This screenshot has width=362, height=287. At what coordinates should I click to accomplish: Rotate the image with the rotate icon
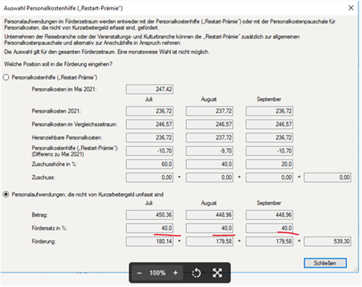[x=196, y=273]
